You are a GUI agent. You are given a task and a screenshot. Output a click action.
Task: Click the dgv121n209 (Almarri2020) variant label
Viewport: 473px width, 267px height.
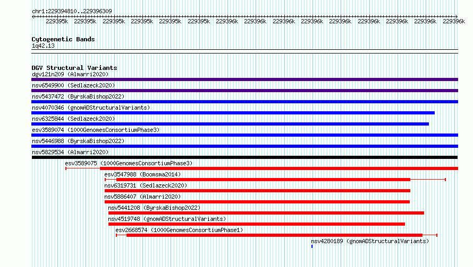coord(70,74)
